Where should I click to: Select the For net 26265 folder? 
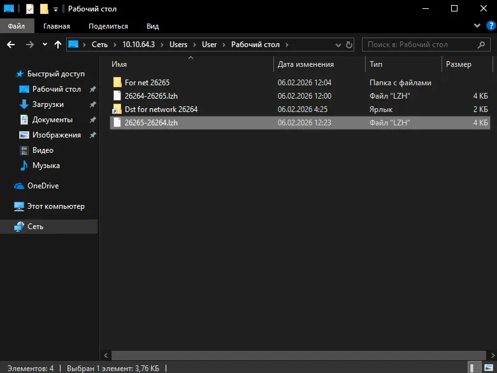147,83
